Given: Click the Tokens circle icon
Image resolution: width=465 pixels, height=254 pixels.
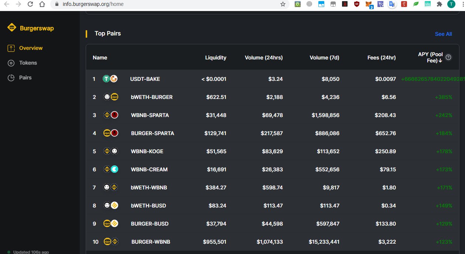Looking at the screenshot, I should 11,63.
